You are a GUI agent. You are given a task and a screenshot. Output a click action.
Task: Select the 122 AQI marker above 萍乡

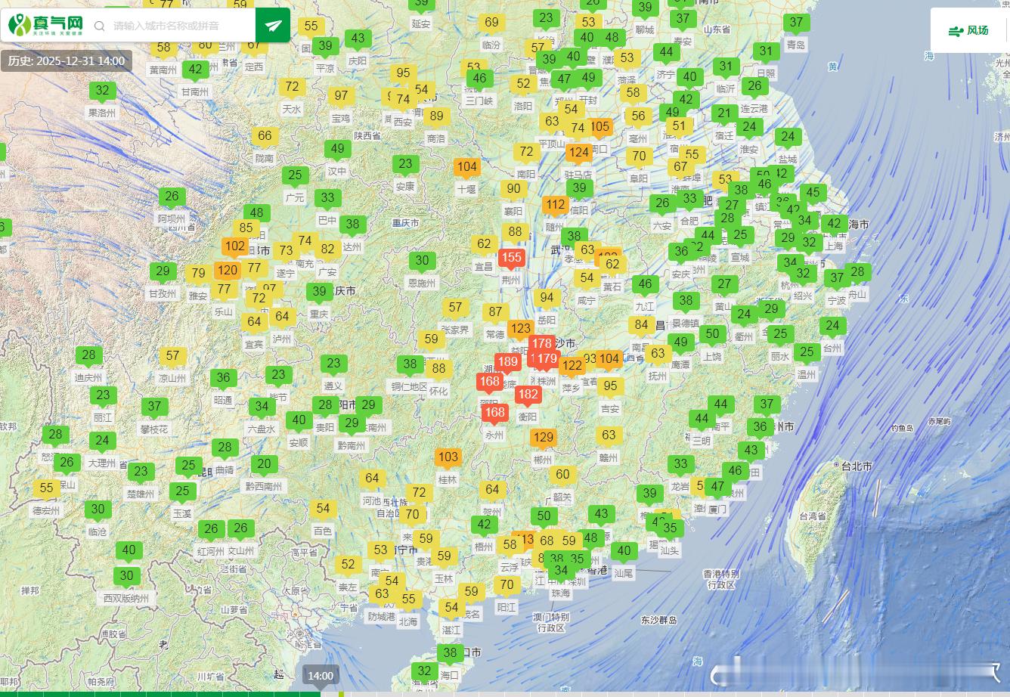[x=572, y=366]
